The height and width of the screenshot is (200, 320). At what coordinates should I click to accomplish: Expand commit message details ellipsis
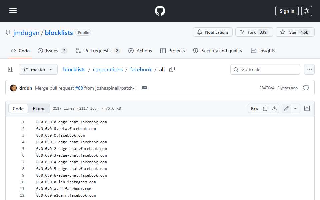[144, 88]
